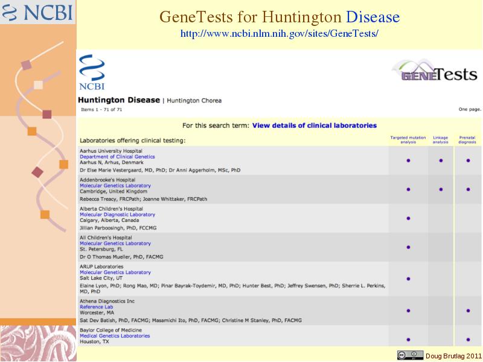The width and height of the screenshot is (483, 362).
Task: Open ARUP Molecular Genetics Laboratory link
Action: [115, 273]
